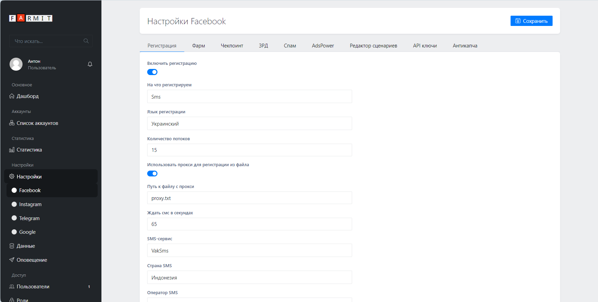Click the search magnifier icon
This screenshot has height=302, width=598.
pyautogui.click(x=86, y=41)
